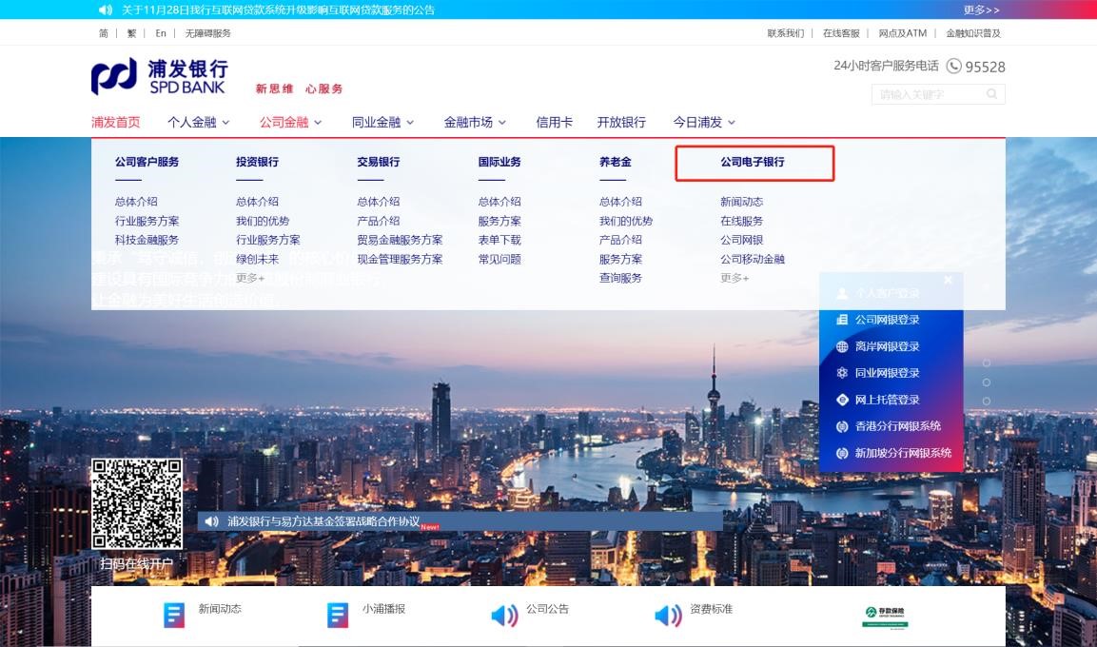Open 网点及ATM link
This screenshot has width=1097, height=647.
point(903,33)
